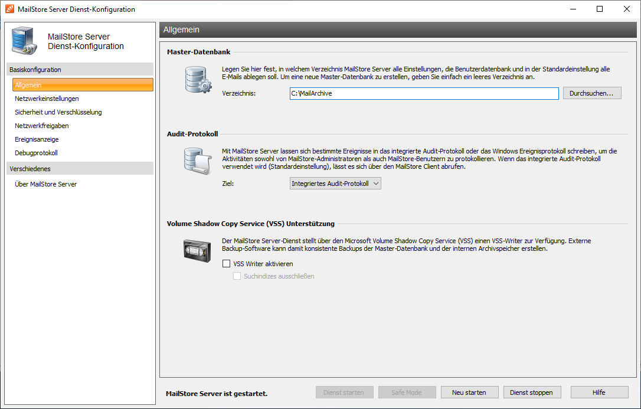Screen dimensions: 641x409
Task: Maximize the MailStore configuration window
Action: coord(599,9)
